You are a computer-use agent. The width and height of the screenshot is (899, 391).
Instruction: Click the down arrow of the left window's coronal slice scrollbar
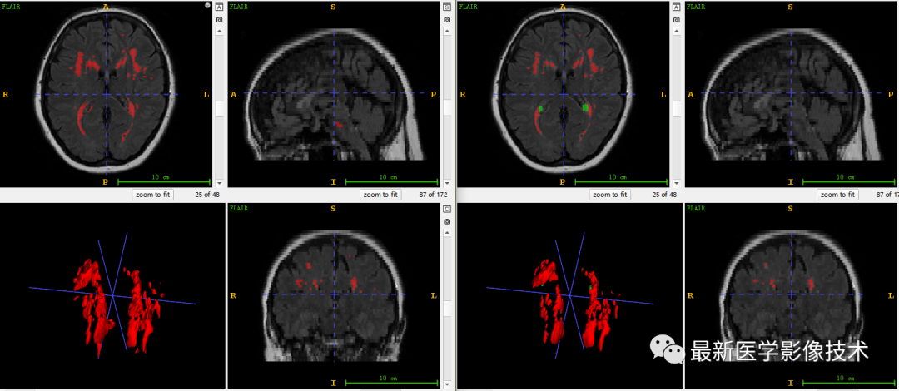click(x=447, y=384)
